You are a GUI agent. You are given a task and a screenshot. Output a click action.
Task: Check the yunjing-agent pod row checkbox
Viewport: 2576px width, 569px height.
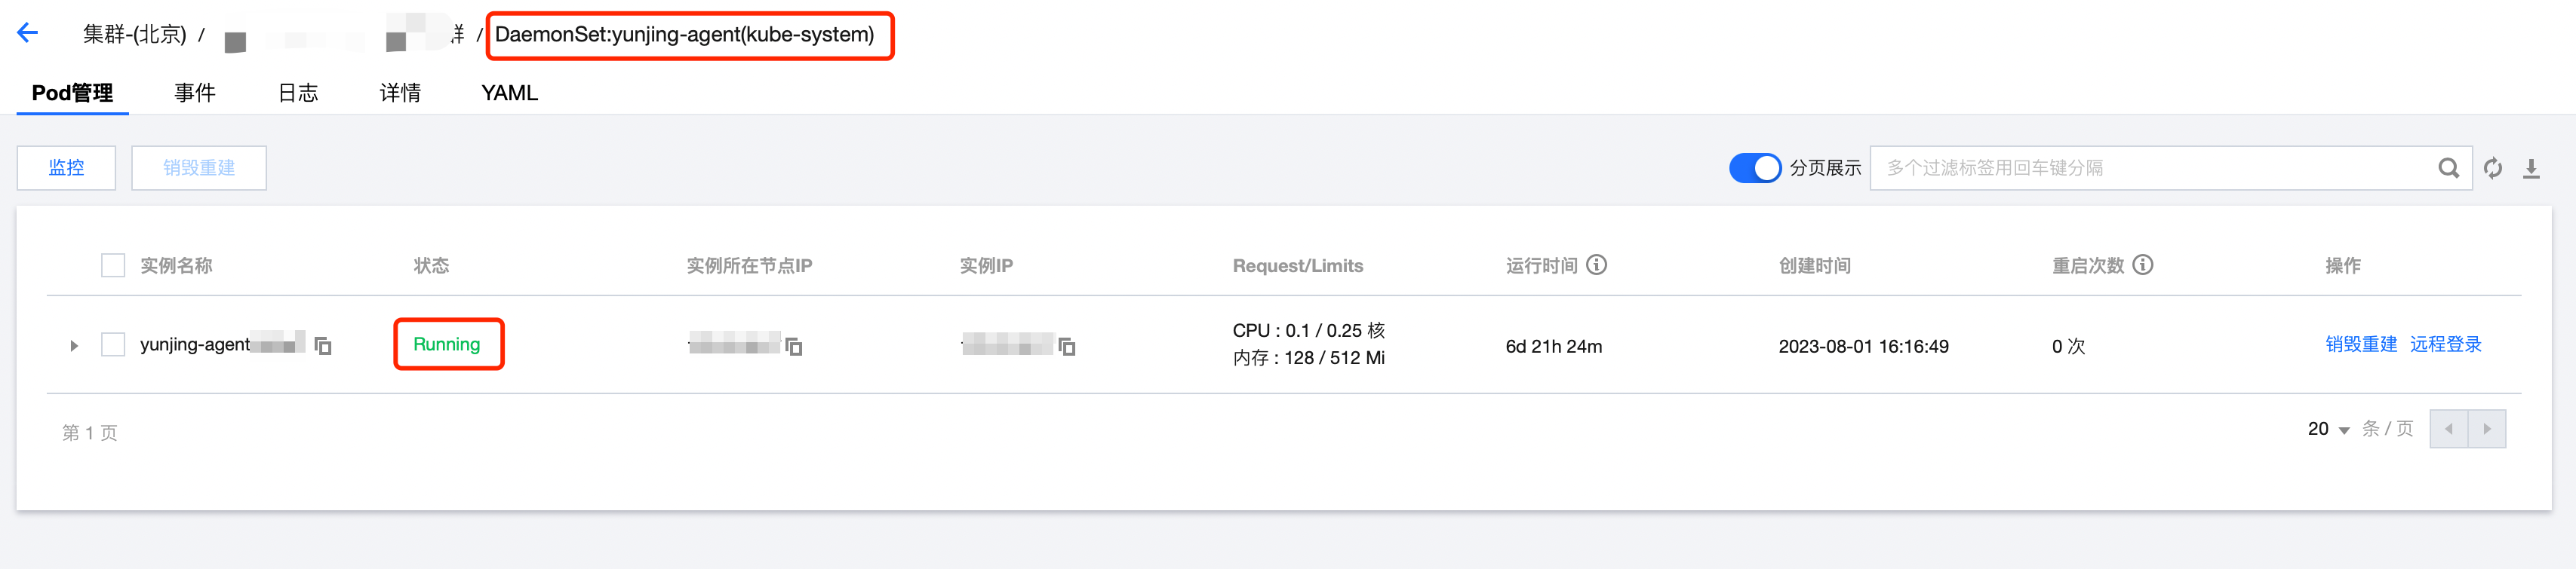point(113,344)
